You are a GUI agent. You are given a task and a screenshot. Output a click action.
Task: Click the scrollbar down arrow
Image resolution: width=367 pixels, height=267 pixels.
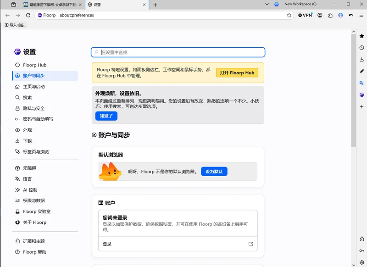354,265
